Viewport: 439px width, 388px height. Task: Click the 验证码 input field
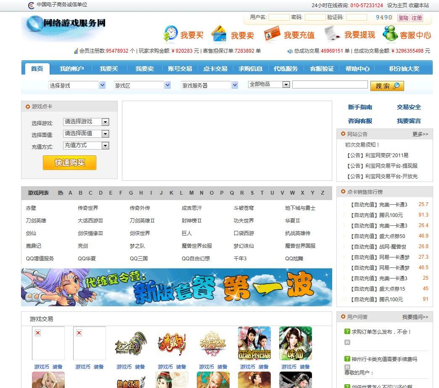click(357, 17)
